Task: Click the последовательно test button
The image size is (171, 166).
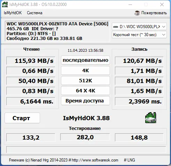Action: pyautogui.click(x=85, y=60)
